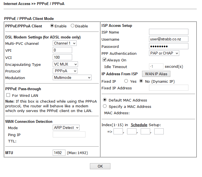The height and width of the screenshot is (177, 202).
Task: Open the WAN detection Mode dropdown
Action: coord(66,128)
